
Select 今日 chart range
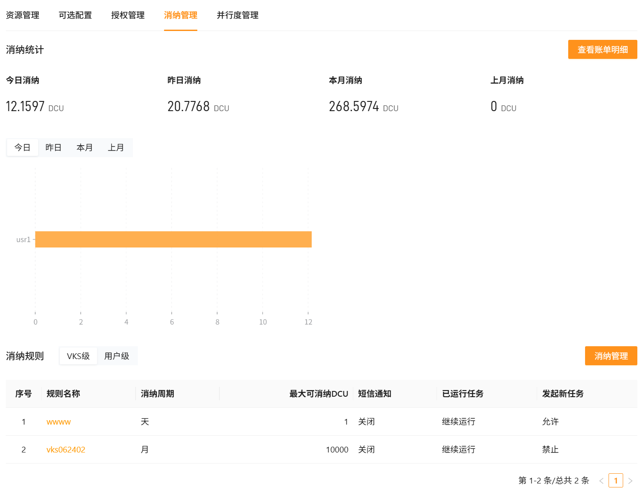pos(23,147)
